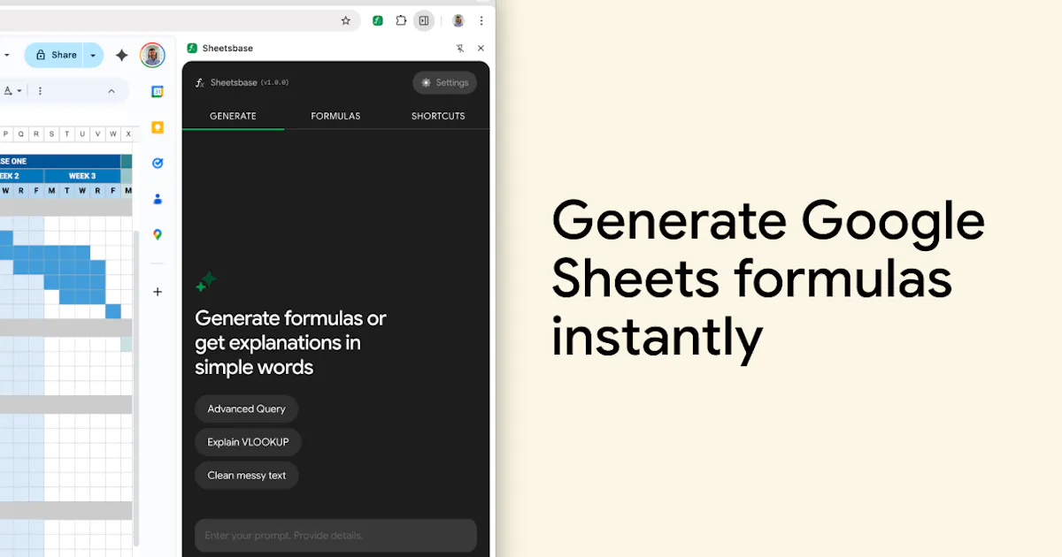
Task: Switch to the GENERATE tab
Action: pyautogui.click(x=233, y=116)
